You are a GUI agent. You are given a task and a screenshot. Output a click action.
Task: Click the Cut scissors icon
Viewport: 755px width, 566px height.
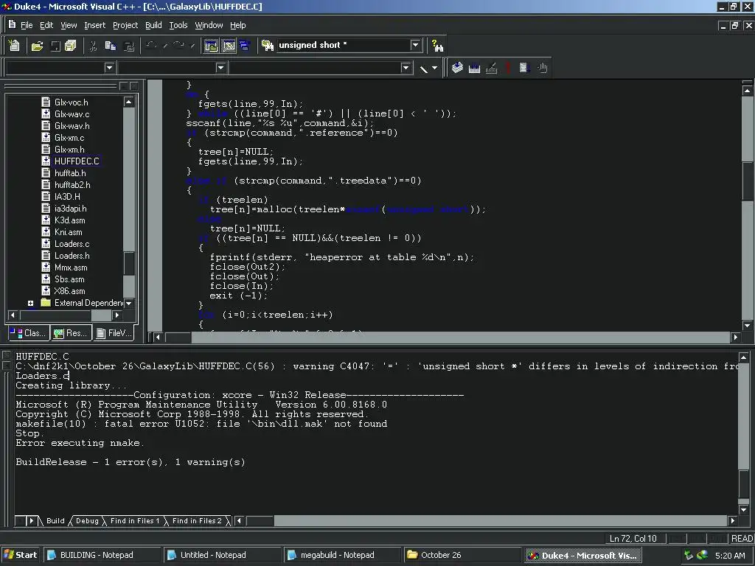(x=93, y=46)
